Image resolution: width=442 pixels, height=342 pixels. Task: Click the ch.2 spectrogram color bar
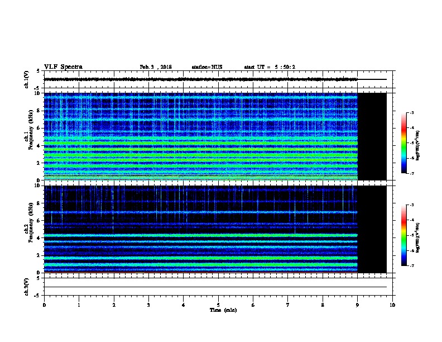403,235
